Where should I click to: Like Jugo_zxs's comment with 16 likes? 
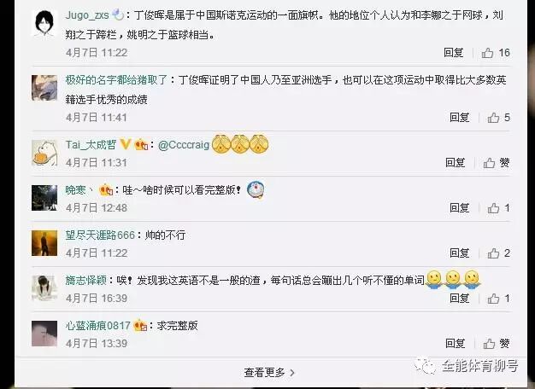click(x=496, y=53)
